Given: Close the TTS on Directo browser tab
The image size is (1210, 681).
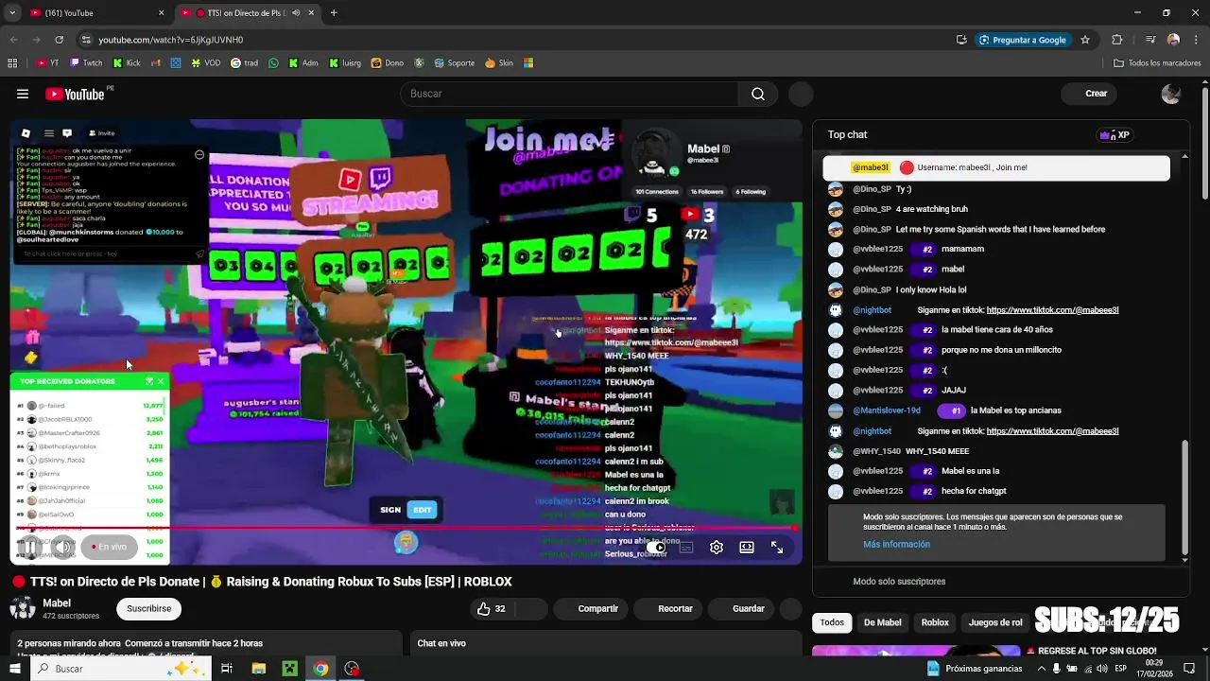Looking at the screenshot, I should click(311, 13).
